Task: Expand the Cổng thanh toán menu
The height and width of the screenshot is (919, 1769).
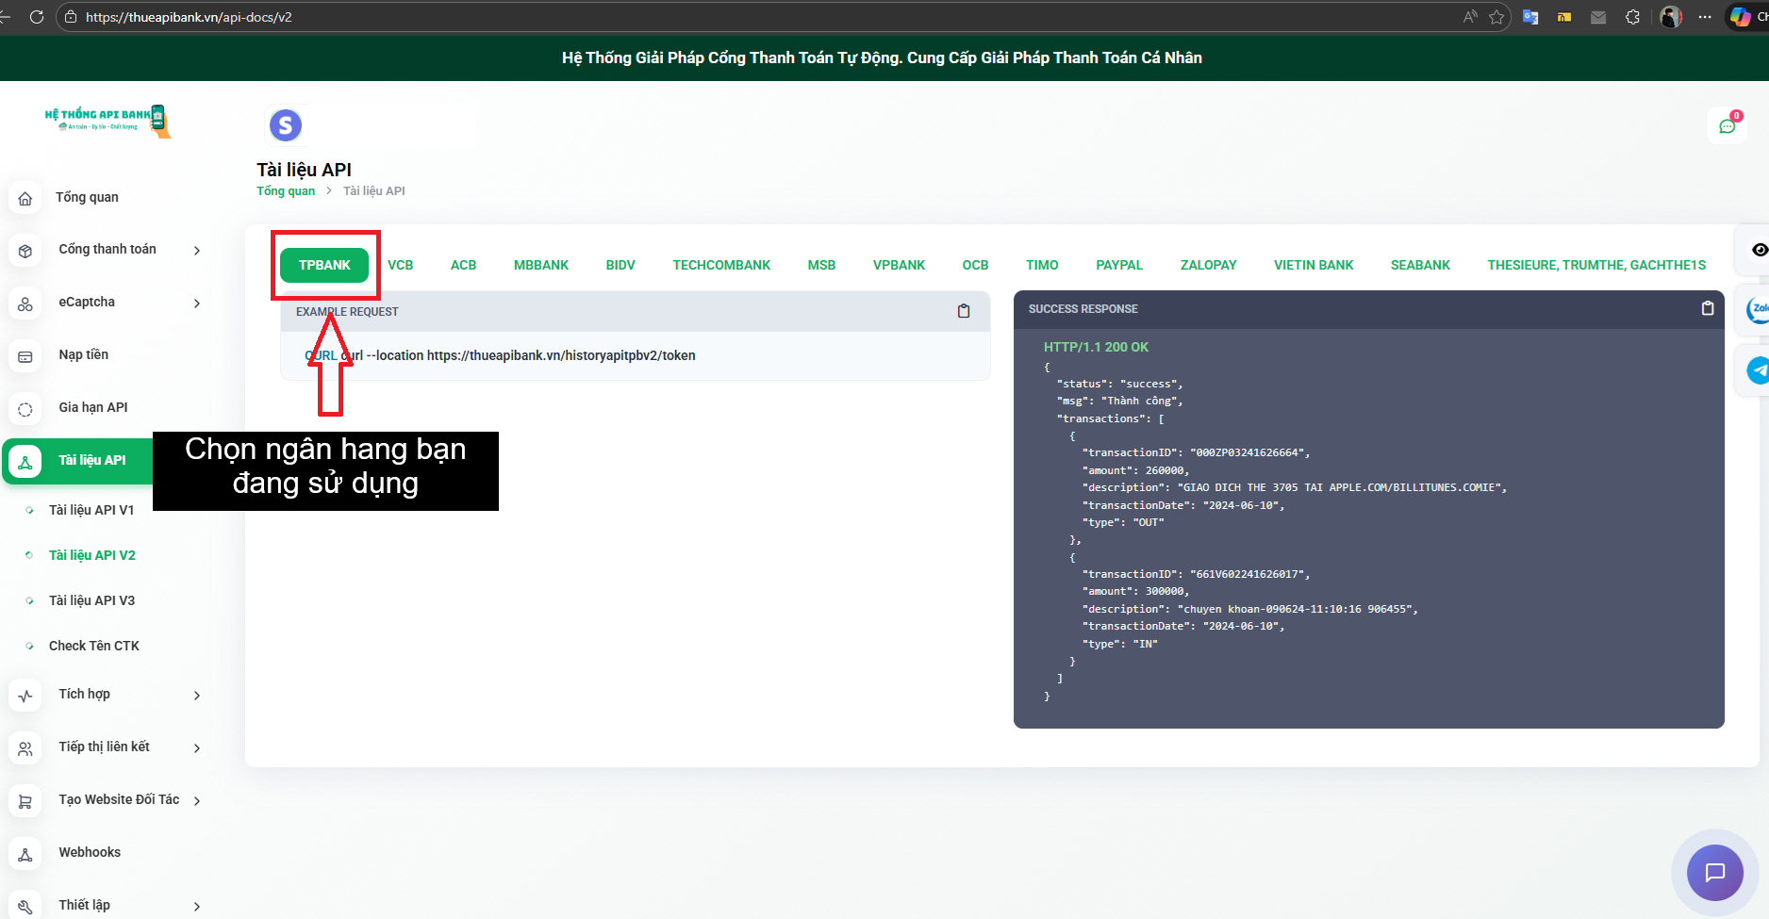Action: coord(196,251)
